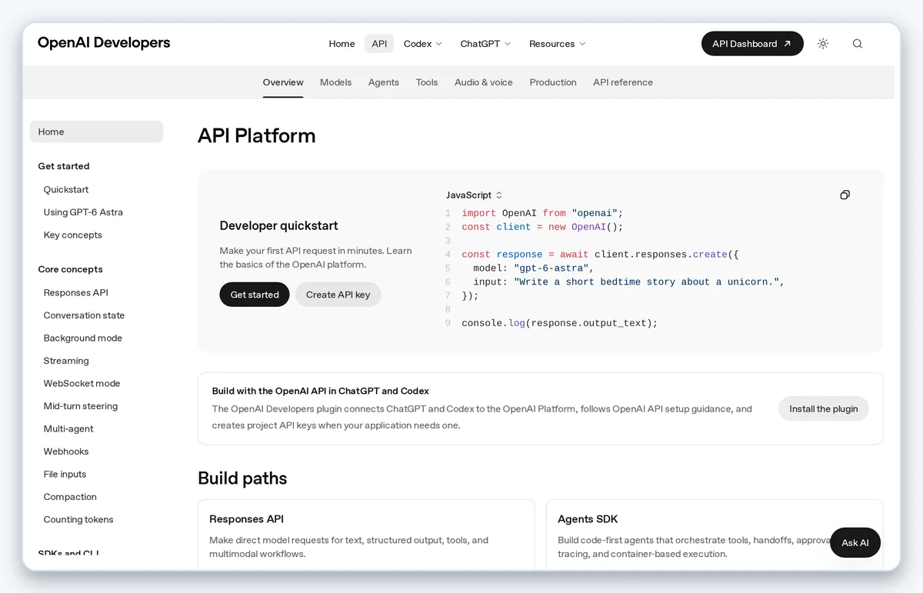
Task: Click the Get started button
Action: (255, 295)
